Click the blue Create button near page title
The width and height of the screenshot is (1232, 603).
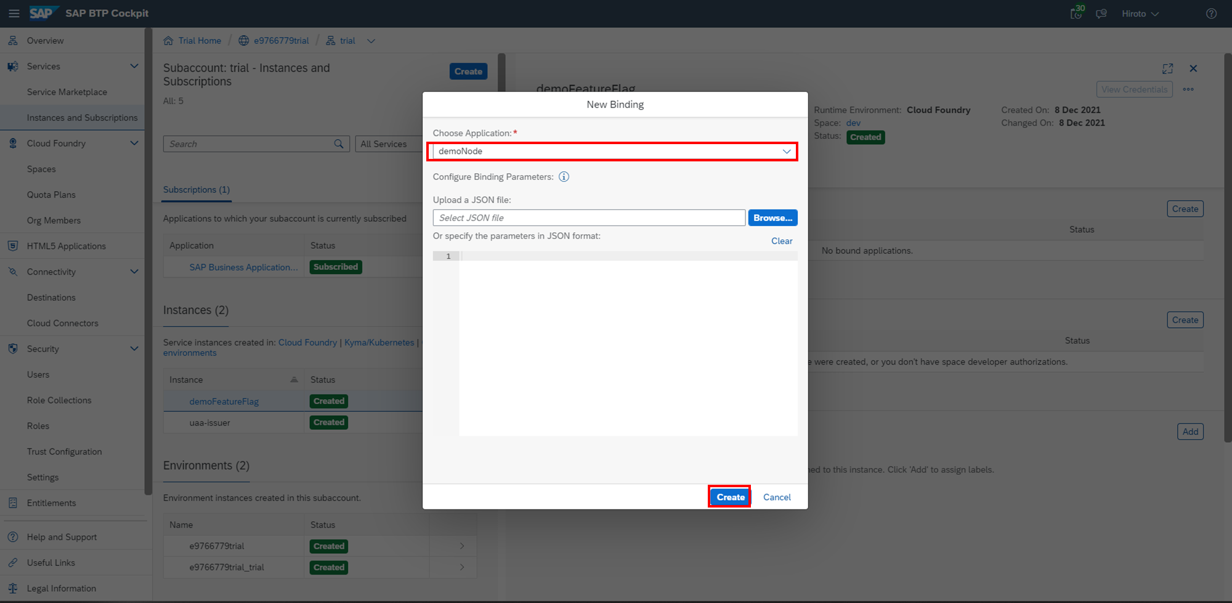coord(468,71)
